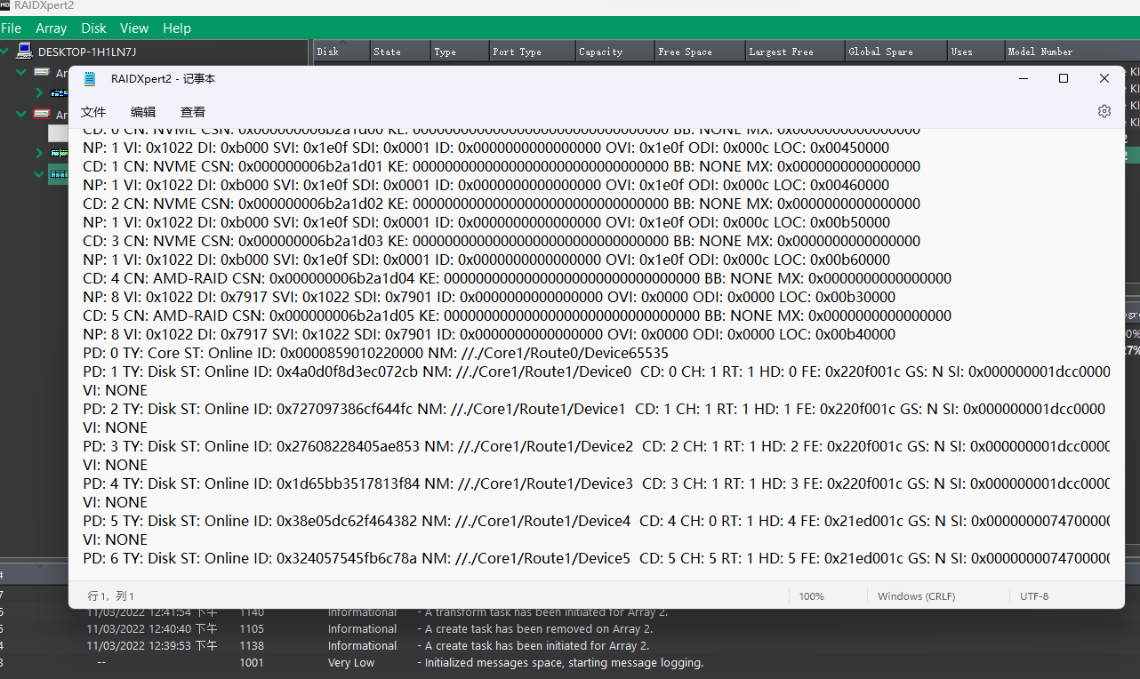Select log entry 'create task has been initiated'
Image resolution: width=1140 pixels, height=679 pixels.
click(534, 646)
